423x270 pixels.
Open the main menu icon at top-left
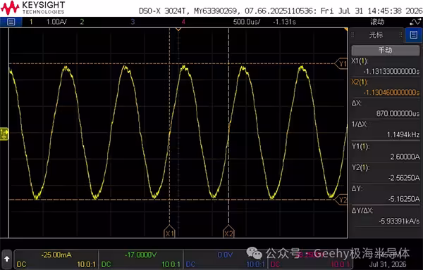point(11,22)
